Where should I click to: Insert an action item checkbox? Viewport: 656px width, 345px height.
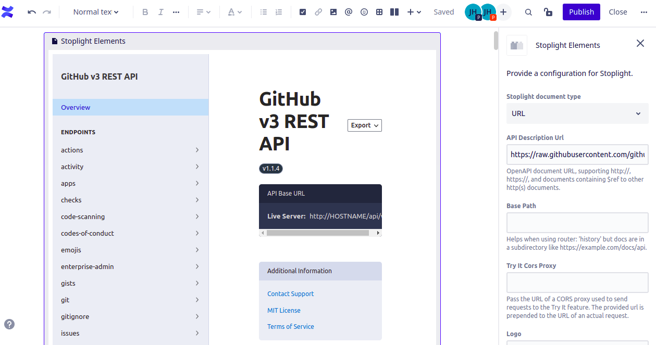[x=303, y=12]
